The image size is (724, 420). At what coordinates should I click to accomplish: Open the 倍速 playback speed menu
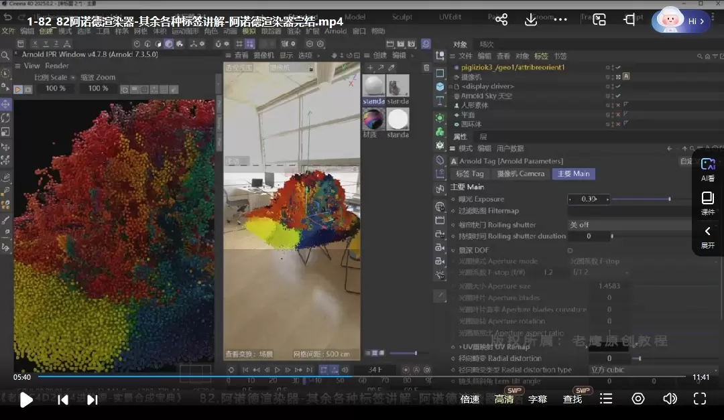pyautogui.click(x=469, y=399)
